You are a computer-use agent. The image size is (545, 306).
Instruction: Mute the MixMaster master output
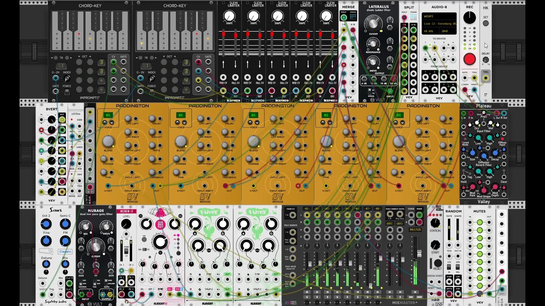[x=415, y=292]
